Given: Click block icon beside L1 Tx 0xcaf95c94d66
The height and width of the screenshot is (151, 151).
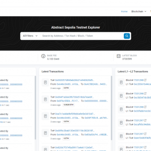Looking at the screenshot, I should coord(121,122).
